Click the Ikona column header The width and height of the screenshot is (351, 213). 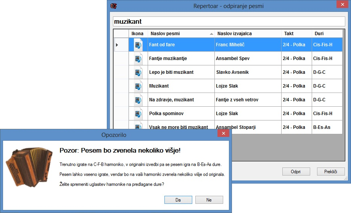(x=138, y=34)
